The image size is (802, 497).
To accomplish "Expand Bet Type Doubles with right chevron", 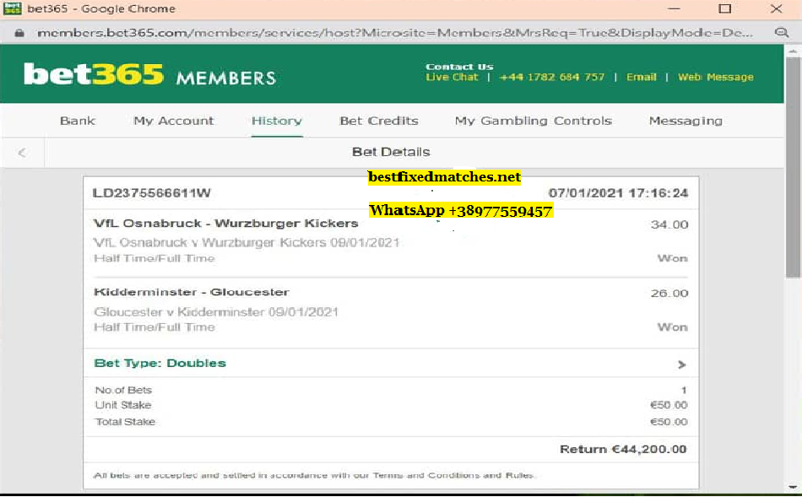I will pos(682,365).
